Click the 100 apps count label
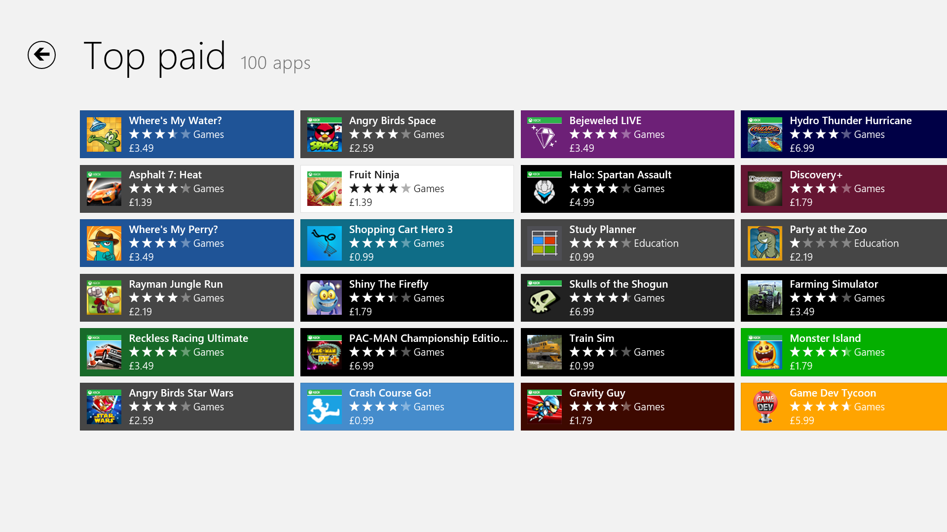The height and width of the screenshot is (532, 947). 275,63
